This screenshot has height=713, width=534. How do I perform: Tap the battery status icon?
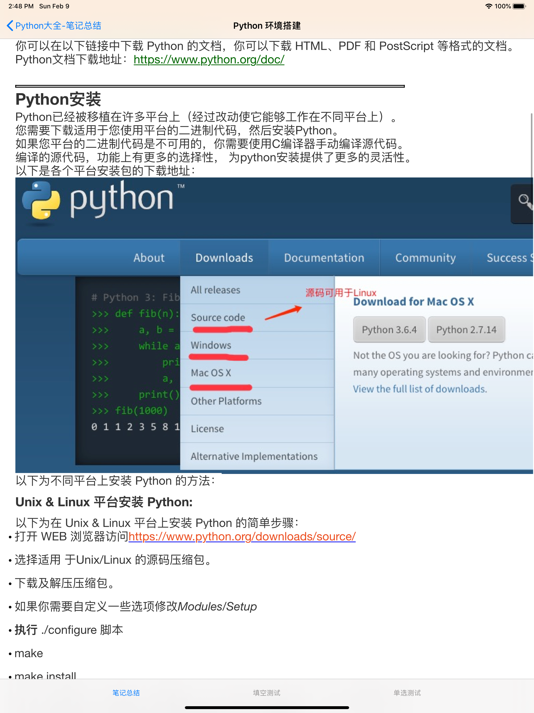point(519,6)
